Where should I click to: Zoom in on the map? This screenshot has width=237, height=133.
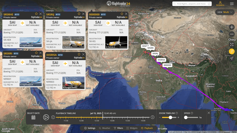(232, 27)
